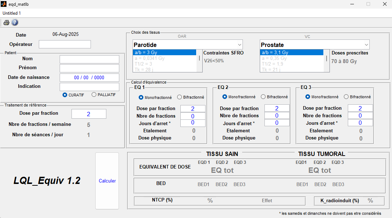392x218 pixels.
Task: Select 'Tk = 21 j' in VC list
Action: (292, 70)
